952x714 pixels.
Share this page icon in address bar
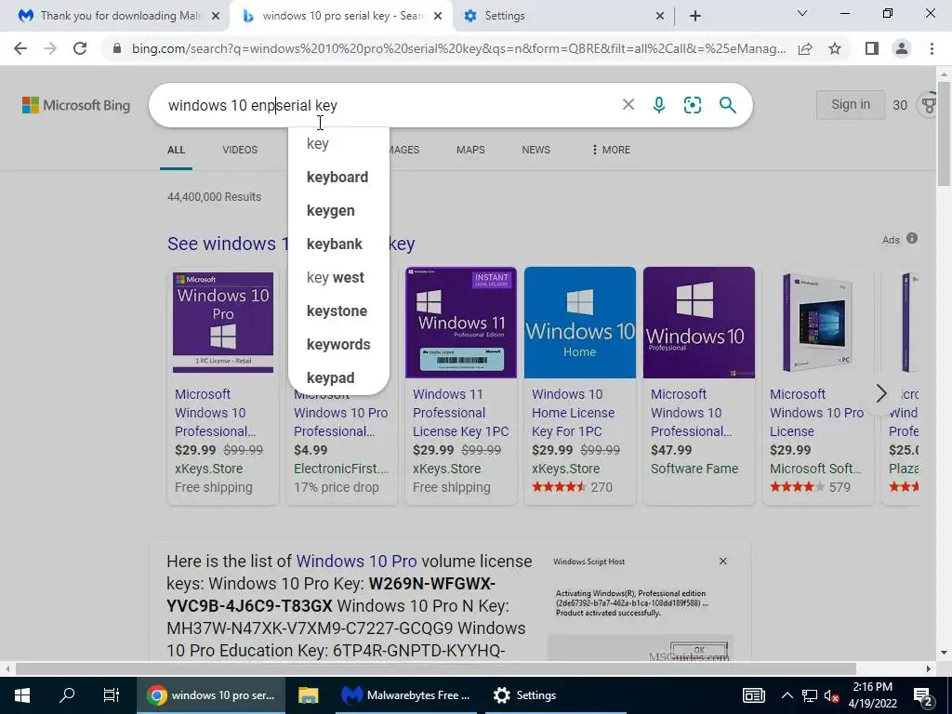[805, 48]
